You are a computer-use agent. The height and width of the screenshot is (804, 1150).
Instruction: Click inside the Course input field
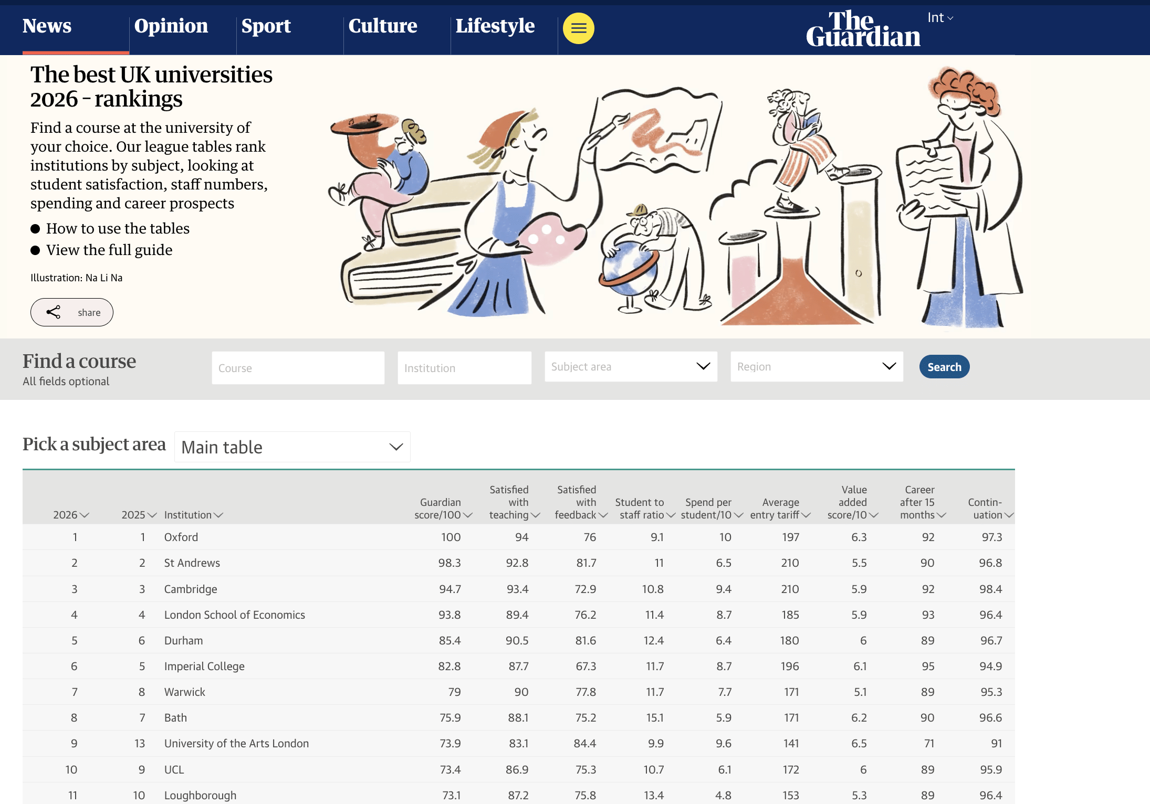click(x=297, y=367)
